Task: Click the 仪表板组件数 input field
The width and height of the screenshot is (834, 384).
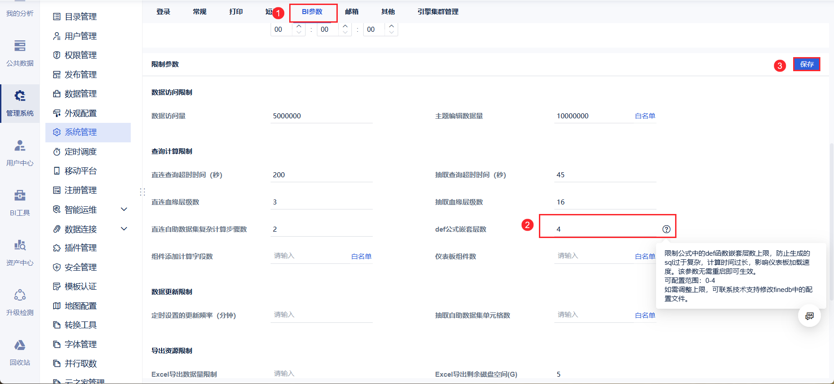Action: click(594, 256)
